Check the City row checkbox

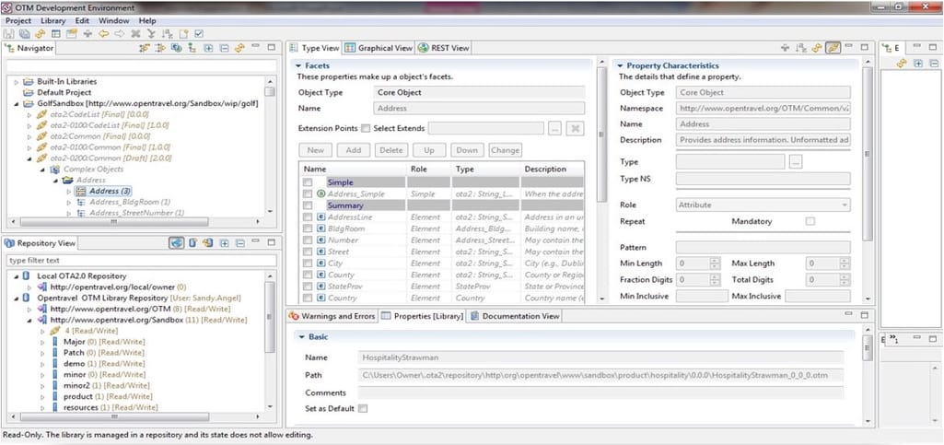pyautogui.click(x=308, y=263)
